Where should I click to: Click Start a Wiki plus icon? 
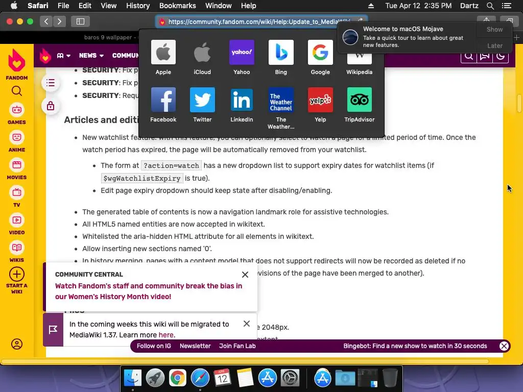(x=17, y=274)
